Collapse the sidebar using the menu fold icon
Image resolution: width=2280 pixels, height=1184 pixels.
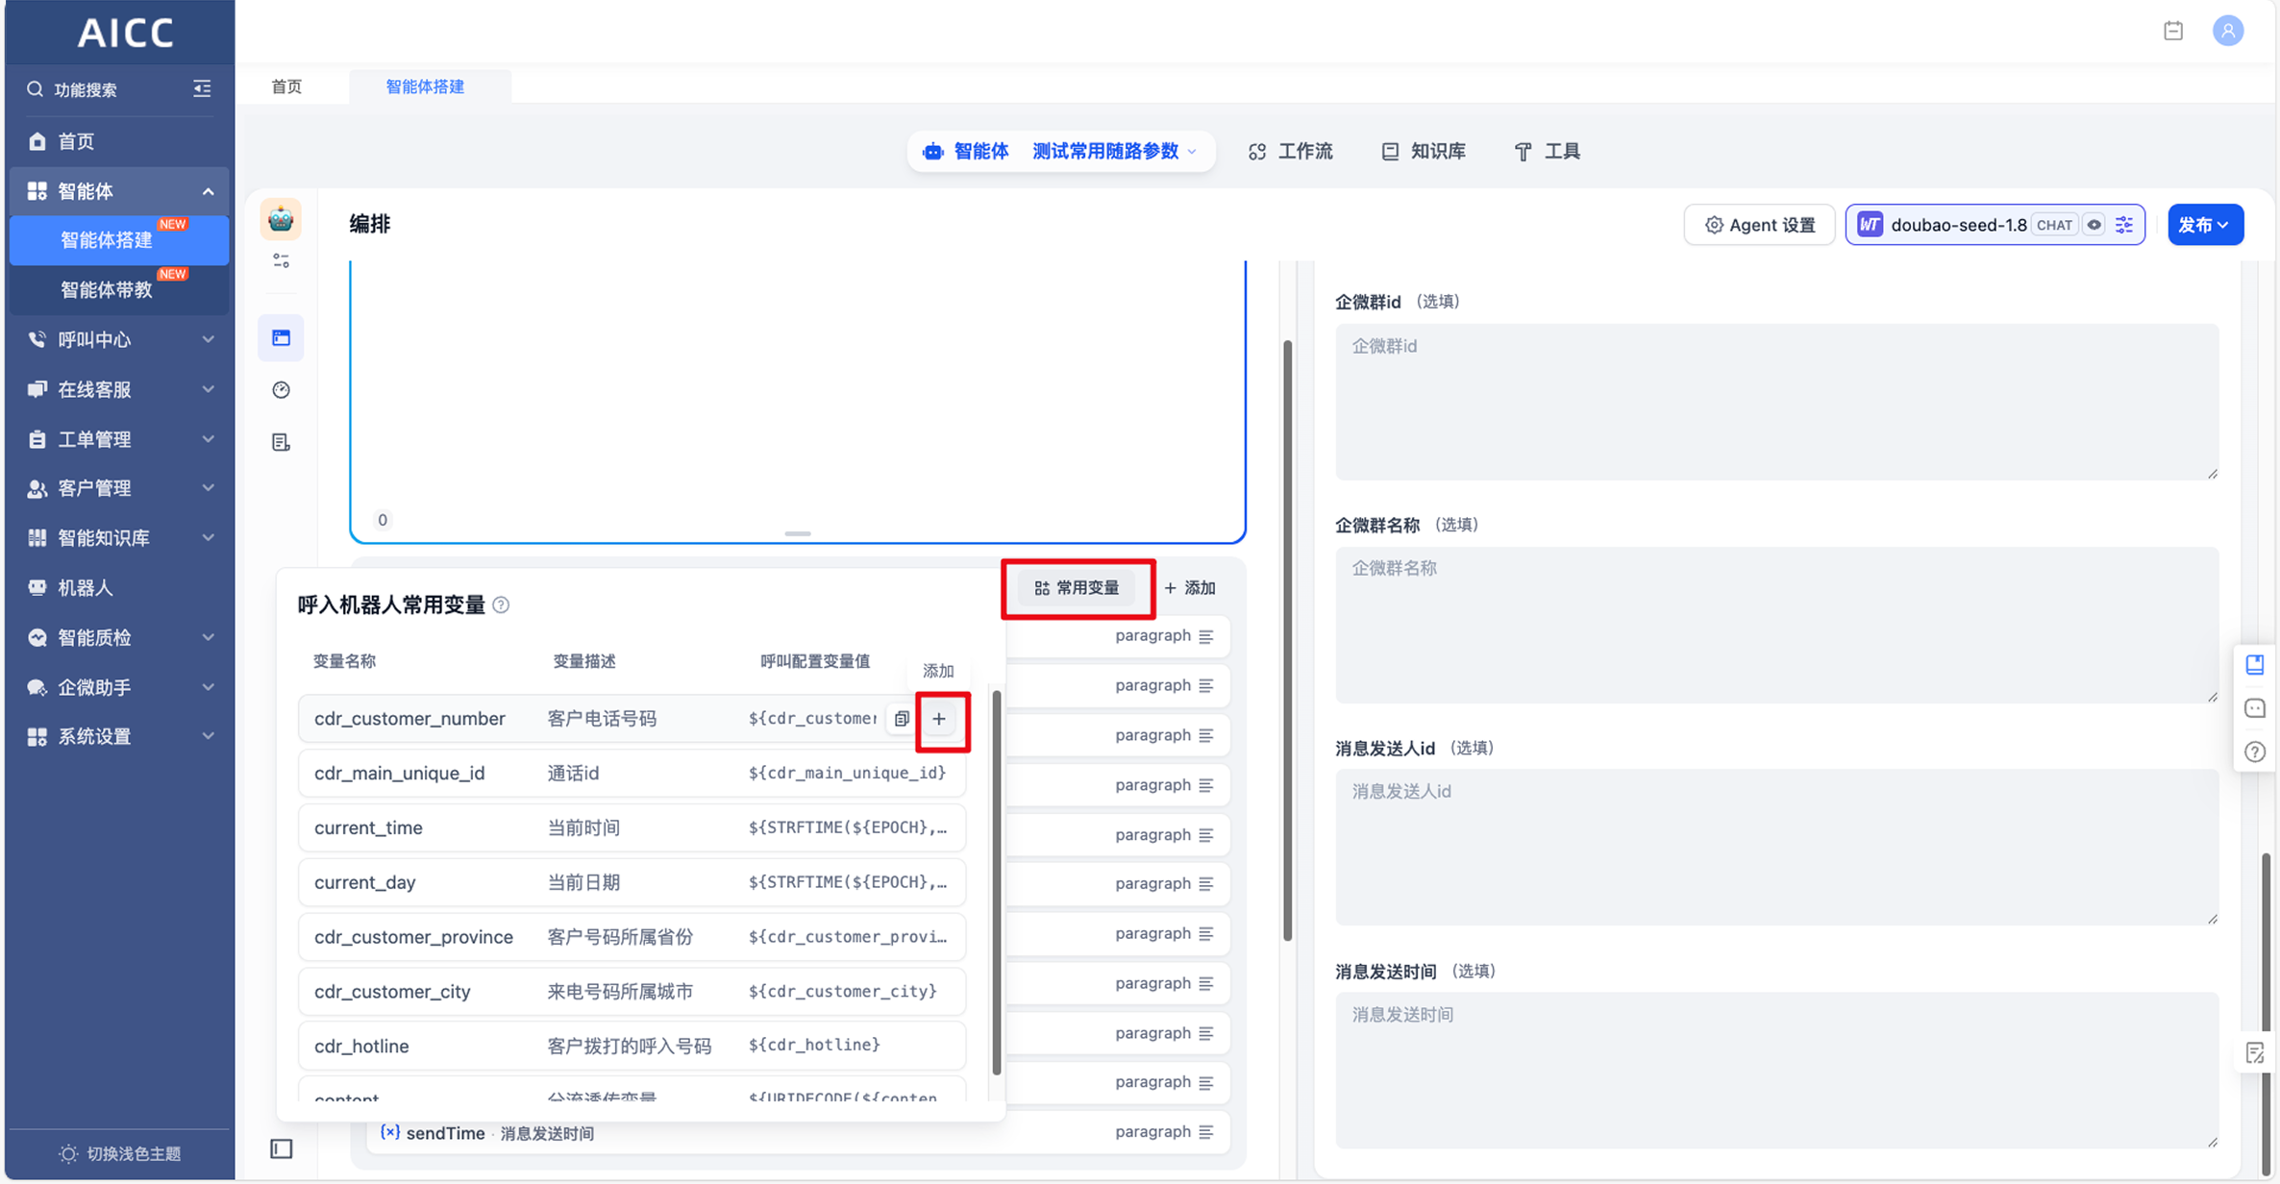202,89
